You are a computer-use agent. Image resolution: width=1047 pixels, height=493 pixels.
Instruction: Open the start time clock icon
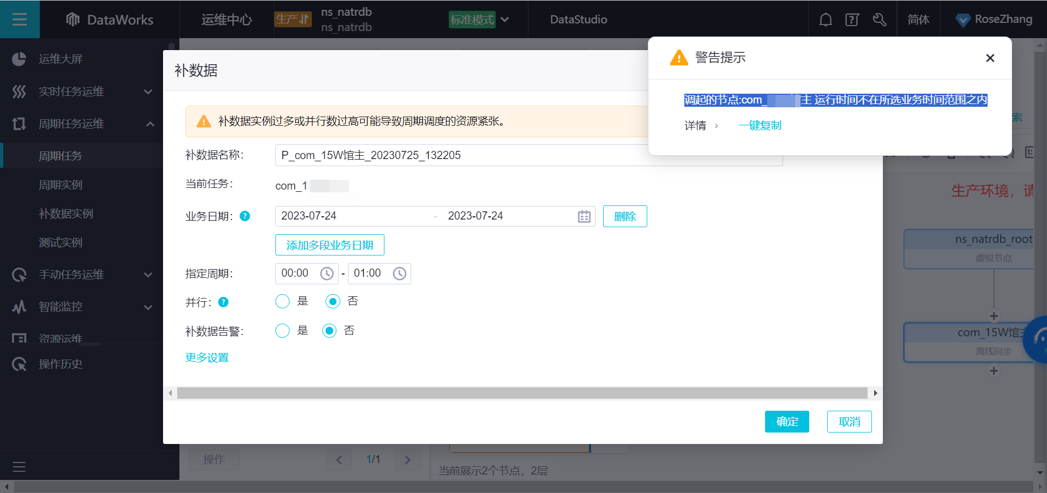point(327,273)
